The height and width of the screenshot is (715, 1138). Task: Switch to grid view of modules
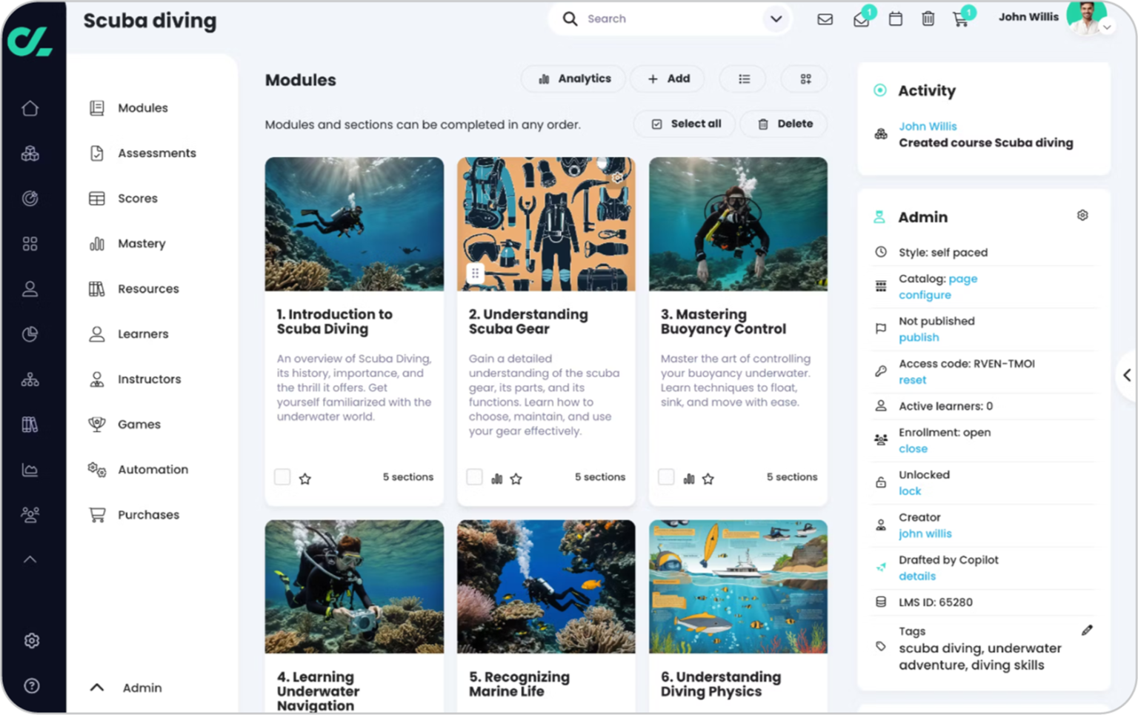804,79
